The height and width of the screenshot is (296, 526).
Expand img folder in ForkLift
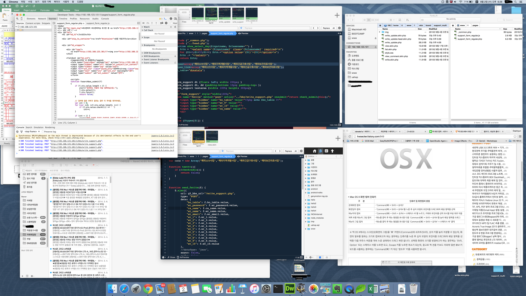point(379,32)
